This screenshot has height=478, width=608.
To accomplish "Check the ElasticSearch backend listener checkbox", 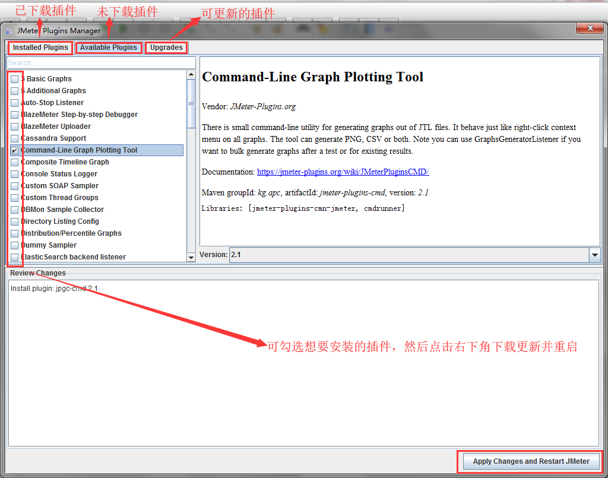I will pyautogui.click(x=15, y=258).
